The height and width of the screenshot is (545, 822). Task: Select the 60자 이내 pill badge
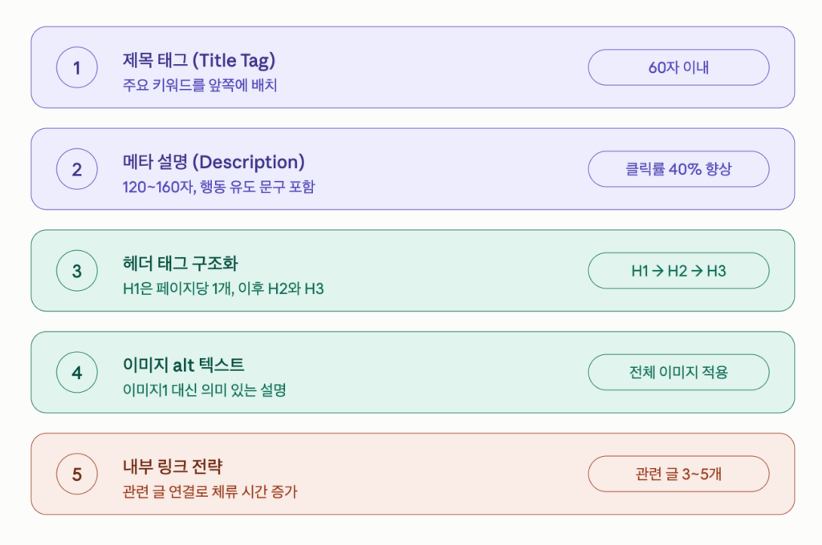(679, 67)
